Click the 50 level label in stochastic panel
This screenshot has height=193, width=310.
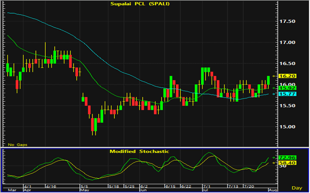coord(283,166)
